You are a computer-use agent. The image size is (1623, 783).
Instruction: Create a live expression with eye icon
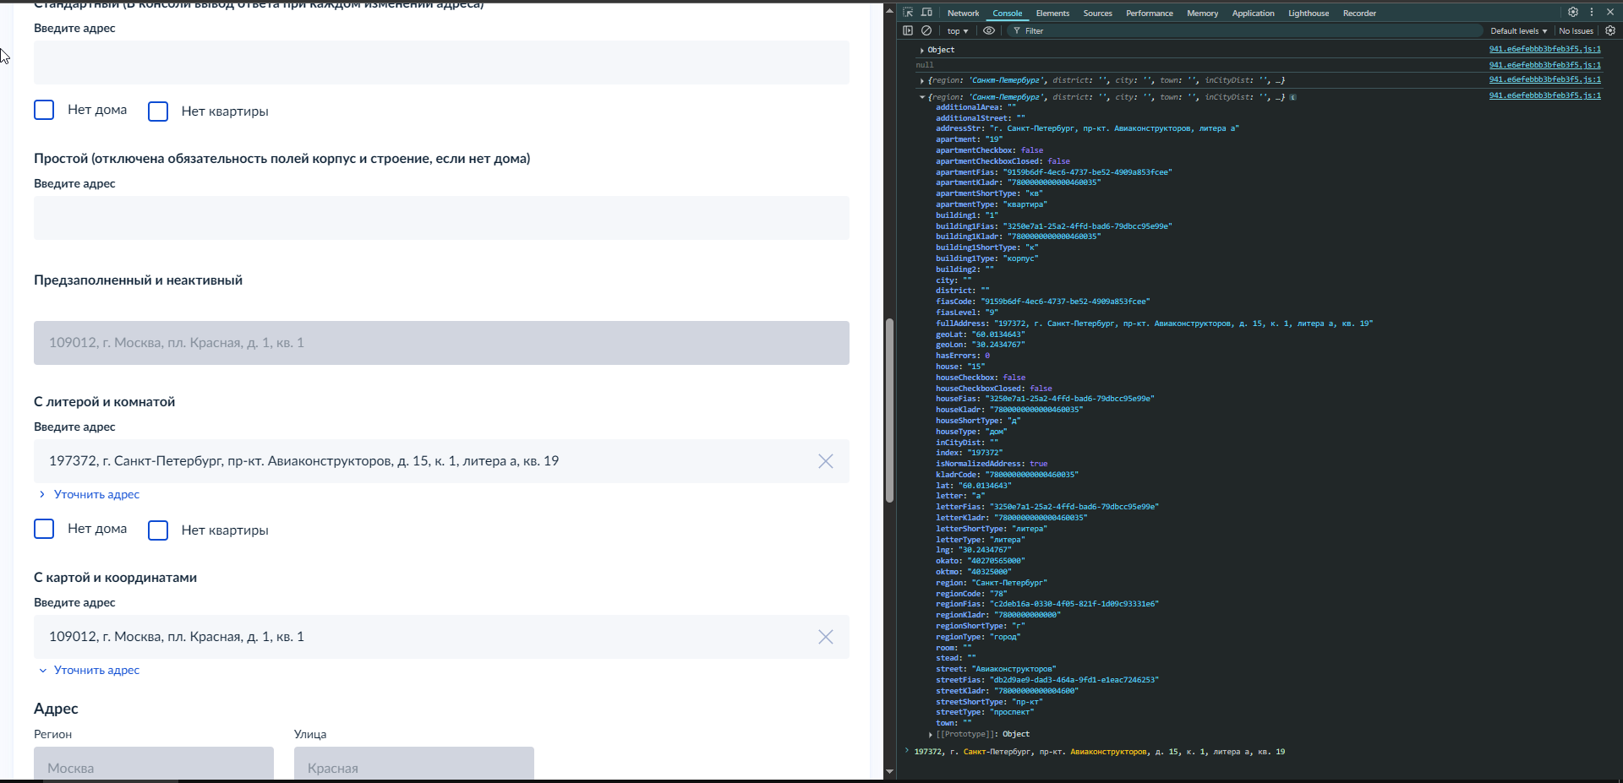coord(989,30)
